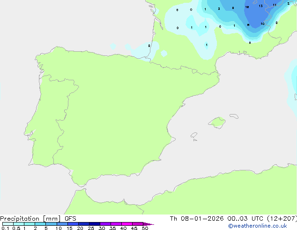Click the '13' precipitation value on the map

(x=260, y=6)
